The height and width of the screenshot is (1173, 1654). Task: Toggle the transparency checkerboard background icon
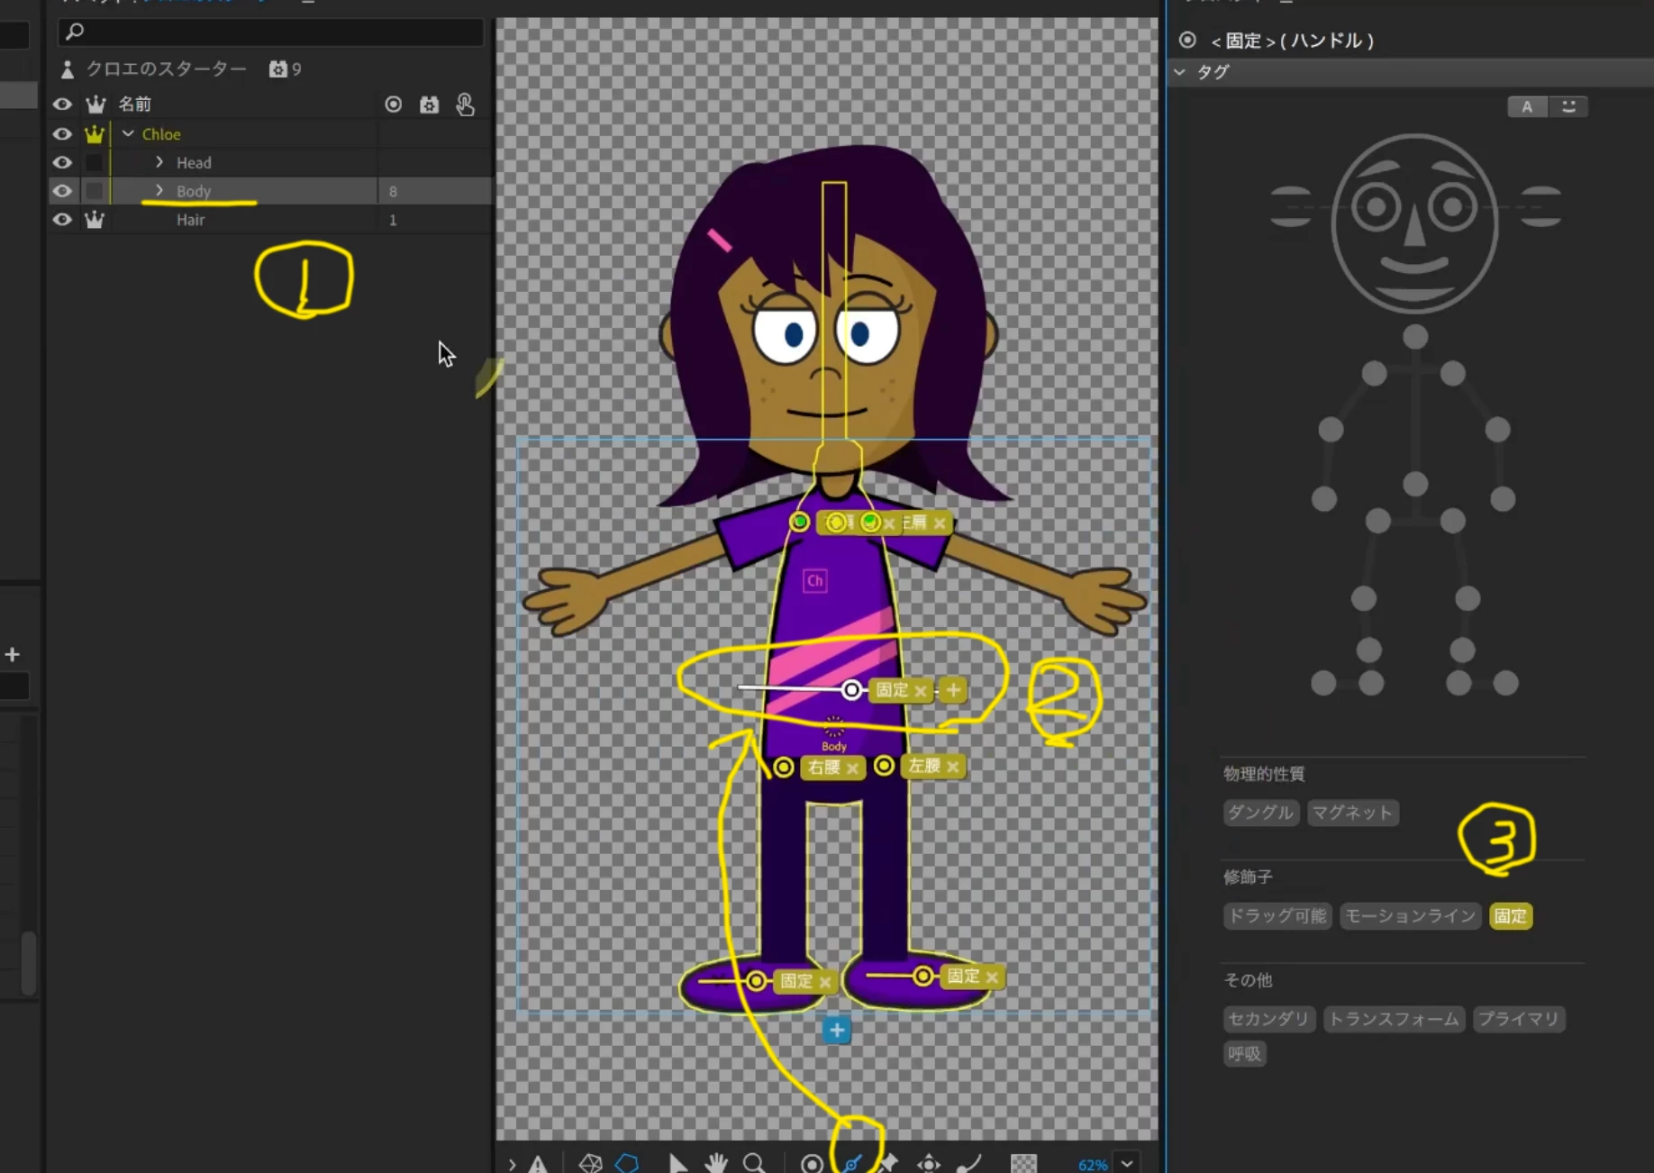1023,1163
